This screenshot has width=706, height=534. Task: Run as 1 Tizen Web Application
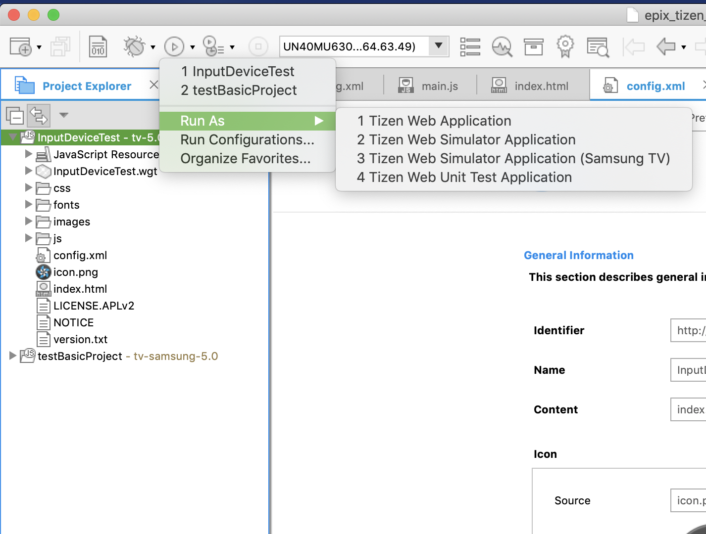[x=514, y=121]
